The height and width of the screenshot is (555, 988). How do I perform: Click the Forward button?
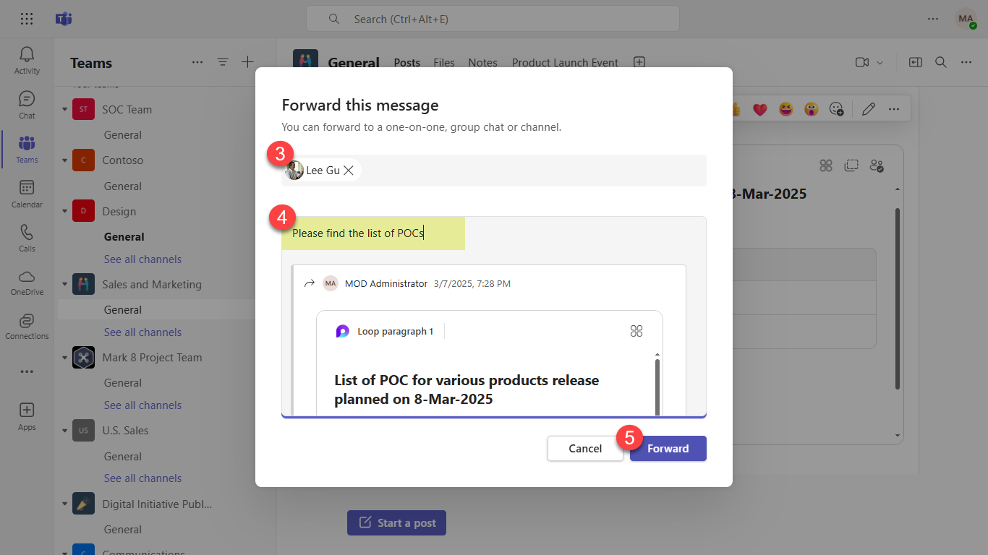(x=668, y=449)
